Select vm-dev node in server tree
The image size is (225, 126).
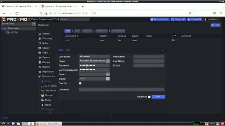pyautogui.click(x=14, y=32)
